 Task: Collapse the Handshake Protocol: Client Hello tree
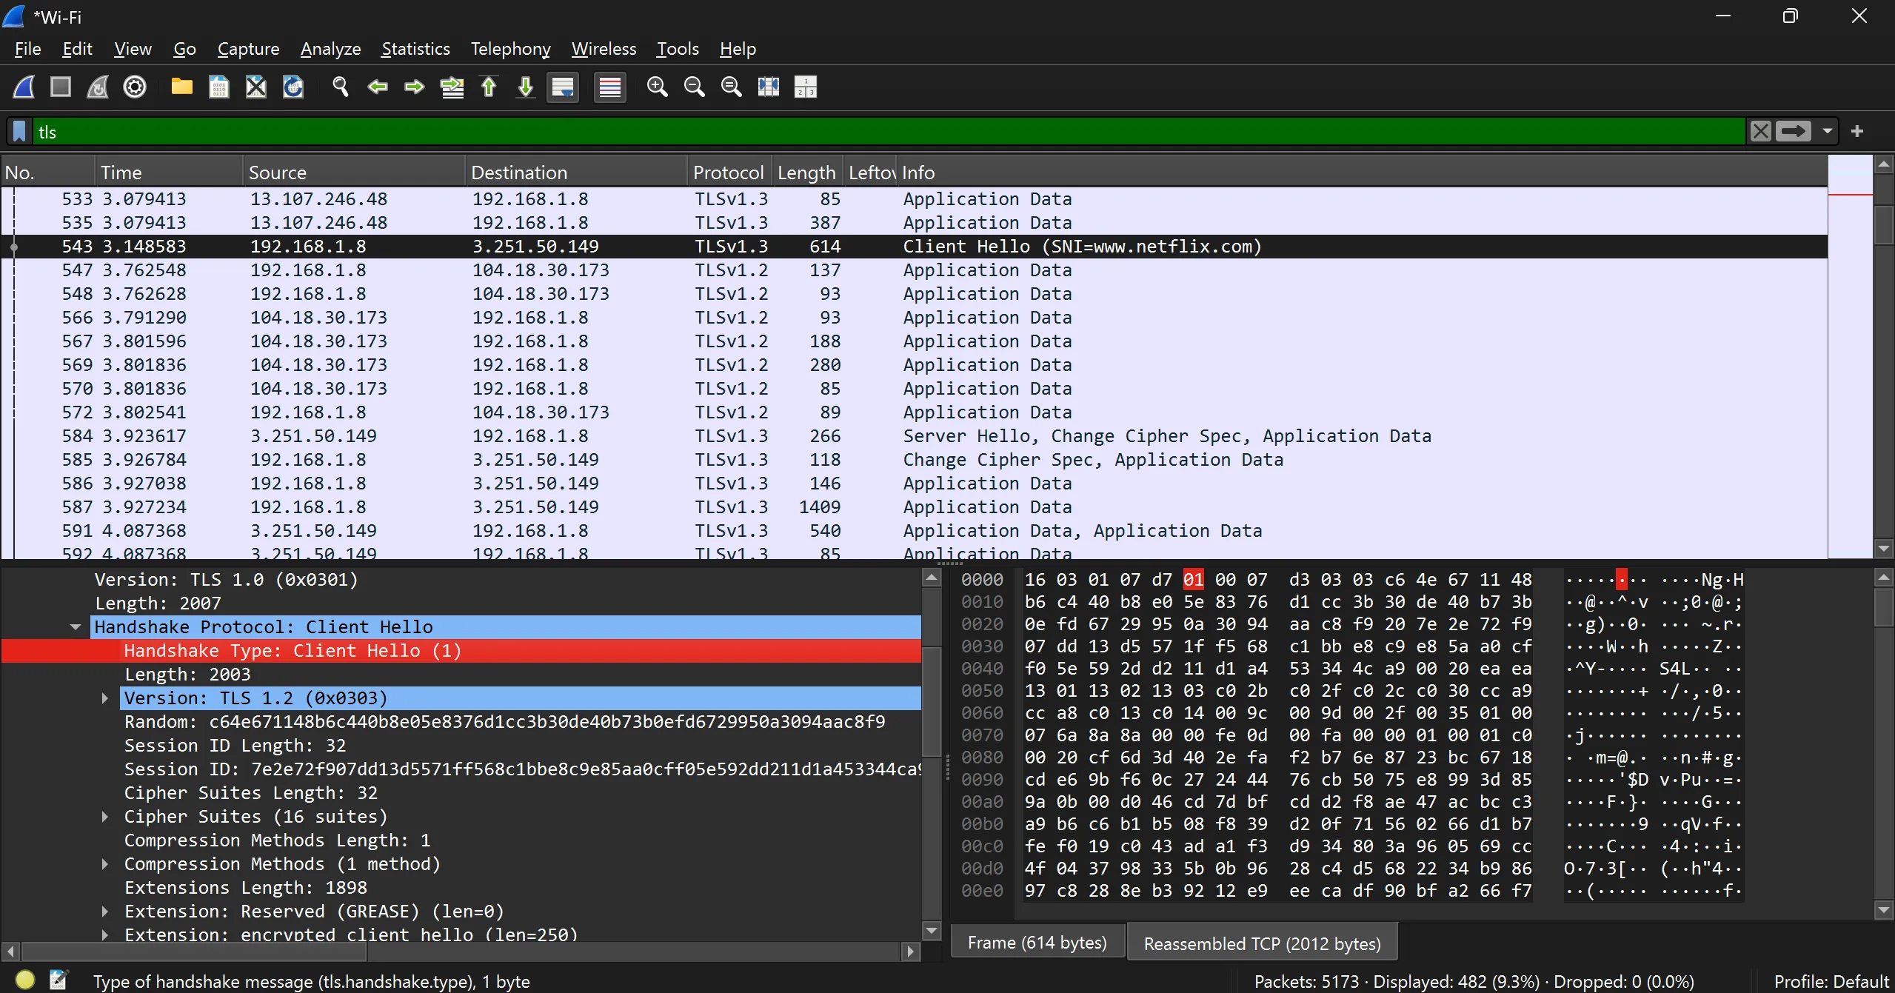(76, 627)
